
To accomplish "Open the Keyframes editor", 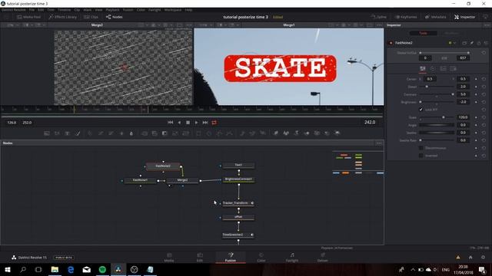I will [406, 17].
